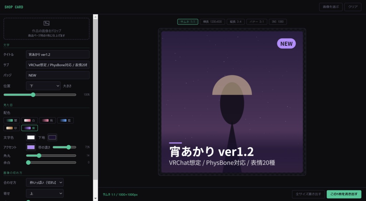Click the 作品の画像をドロップ drop area text
This screenshot has width=366, height=201.
point(46,31)
